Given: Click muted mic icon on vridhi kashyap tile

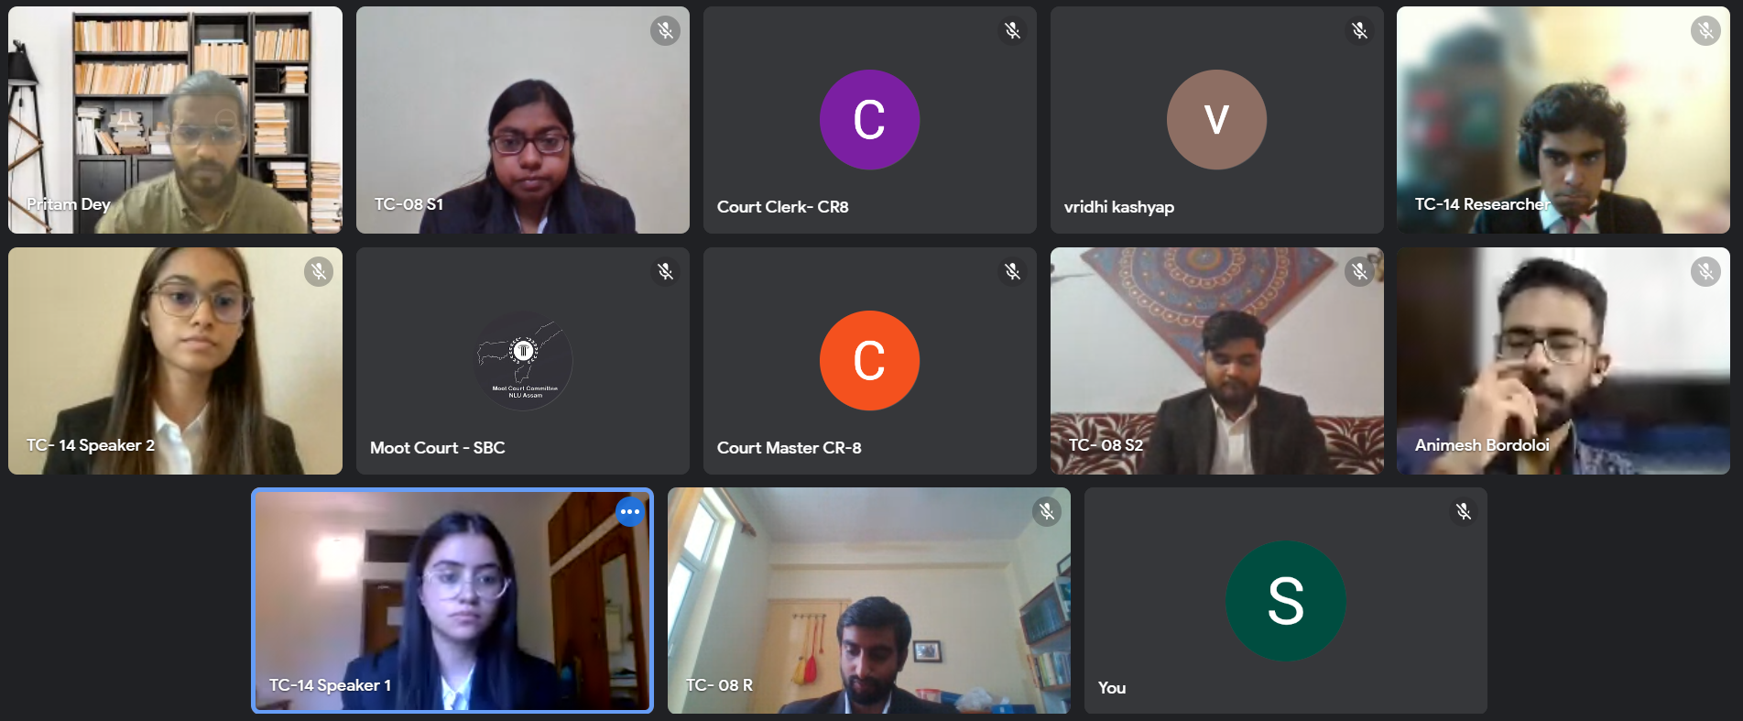Looking at the screenshot, I should click(x=1359, y=30).
